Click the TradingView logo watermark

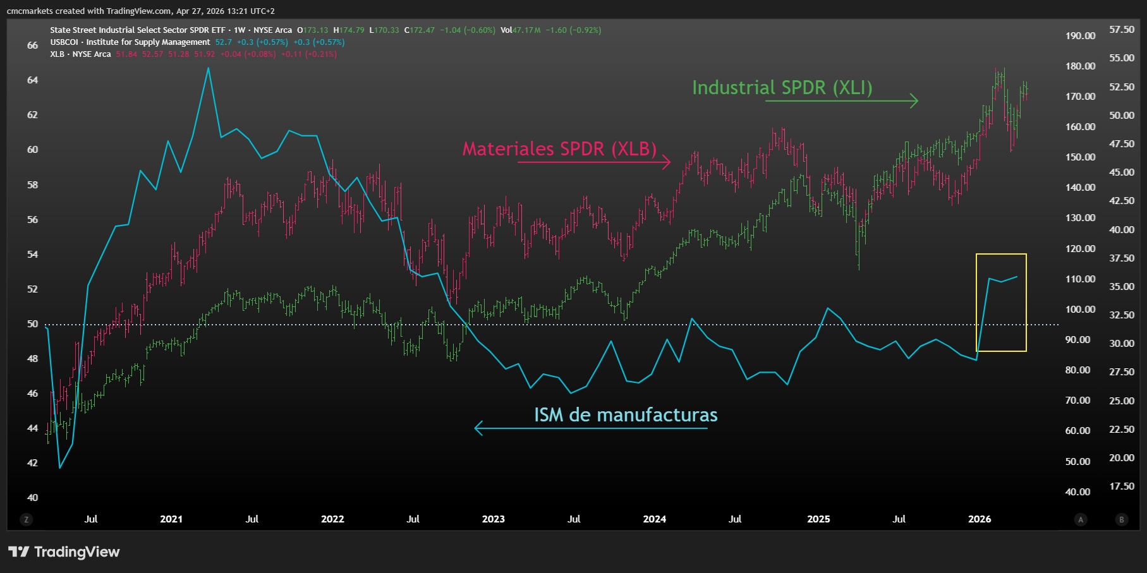[63, 552]
